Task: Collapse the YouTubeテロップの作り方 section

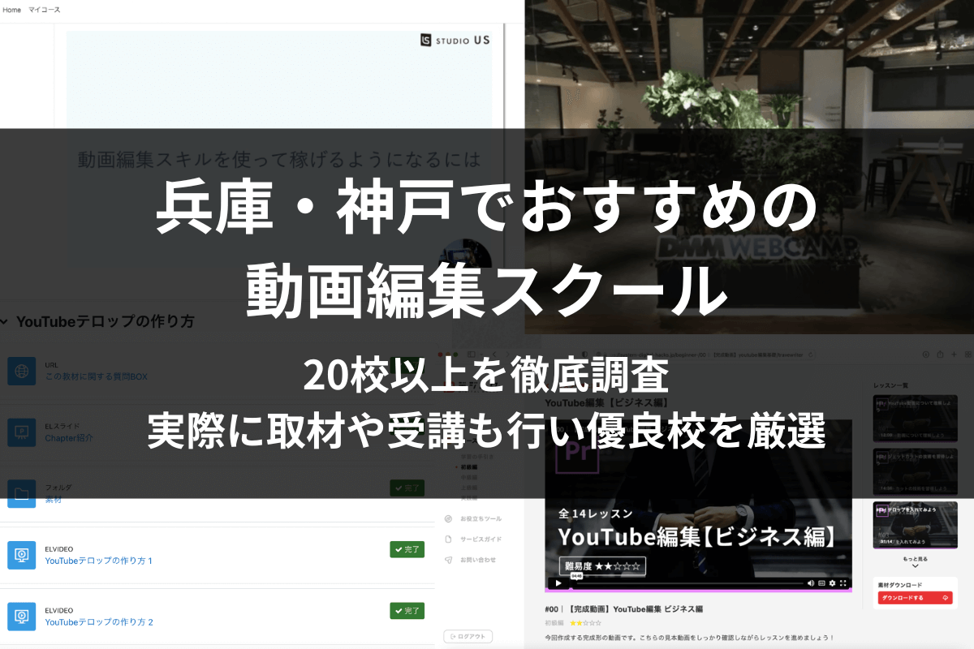Action: tap(6, 322)
